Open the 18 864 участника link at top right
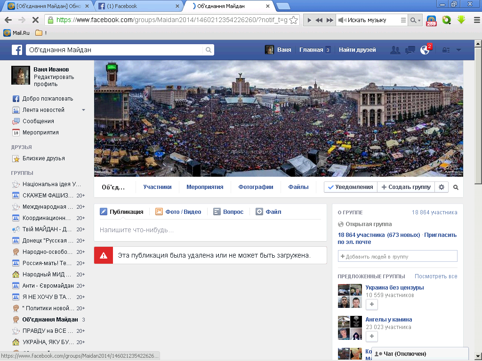The width and height of the screenshot is (482, 361). [x=434, y=212]
